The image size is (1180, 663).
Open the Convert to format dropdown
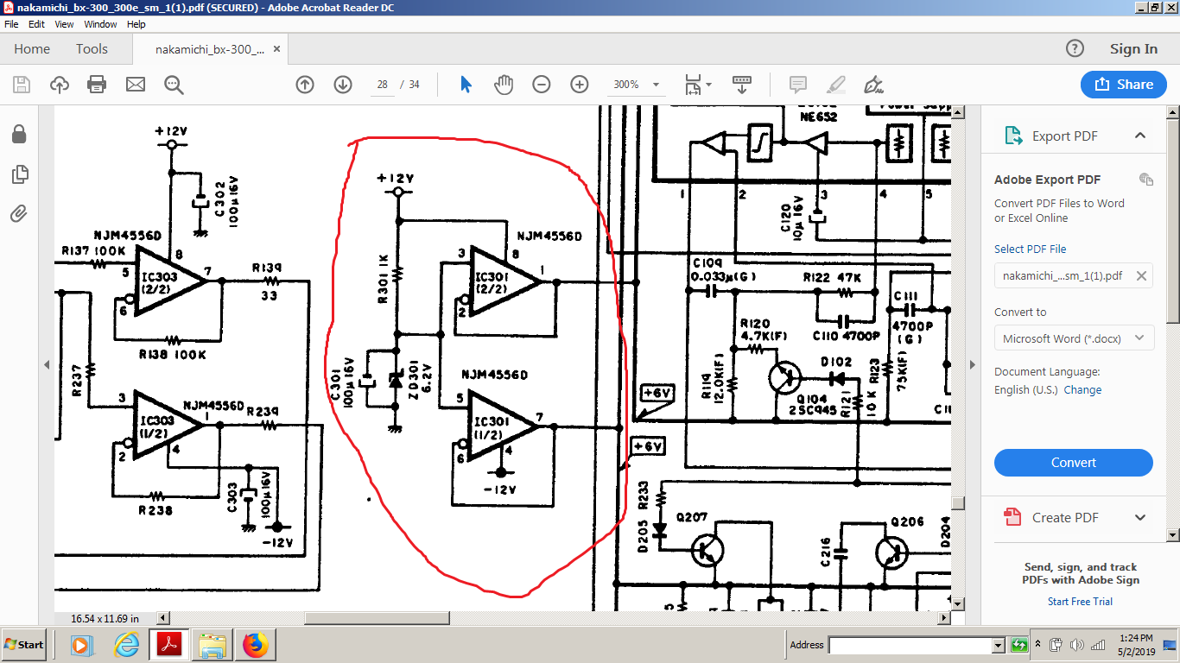(x=1074, y=338)
